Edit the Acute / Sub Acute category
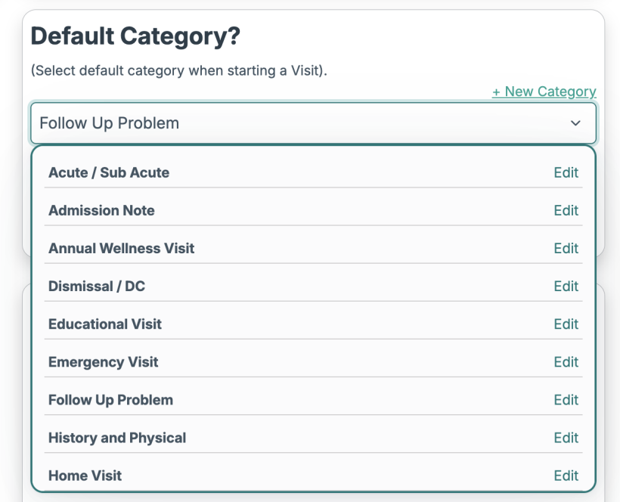 pyautogui.click(x=566, y=172)
